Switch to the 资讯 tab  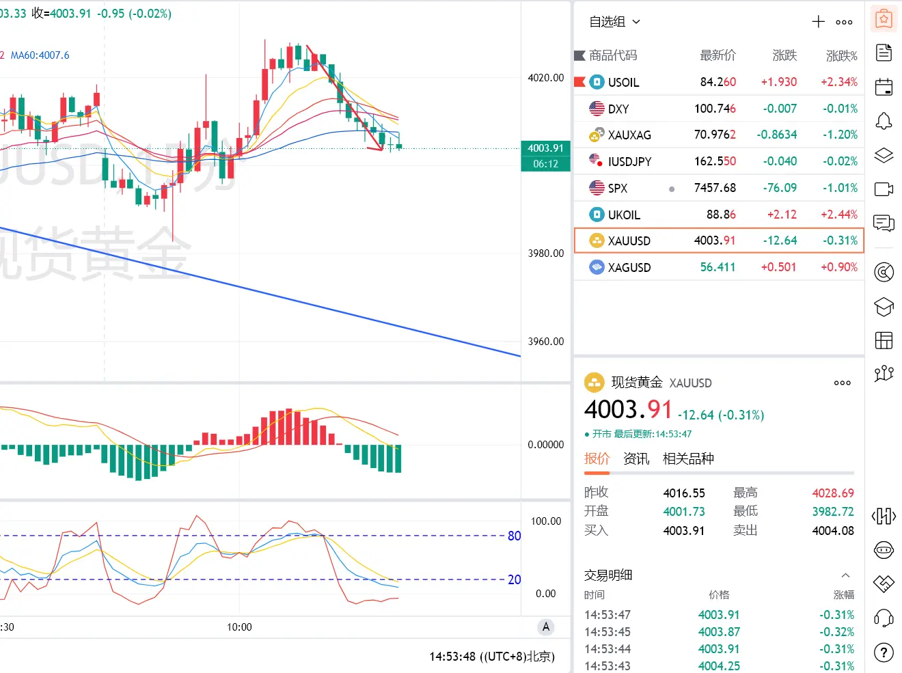tap(636, 458)
